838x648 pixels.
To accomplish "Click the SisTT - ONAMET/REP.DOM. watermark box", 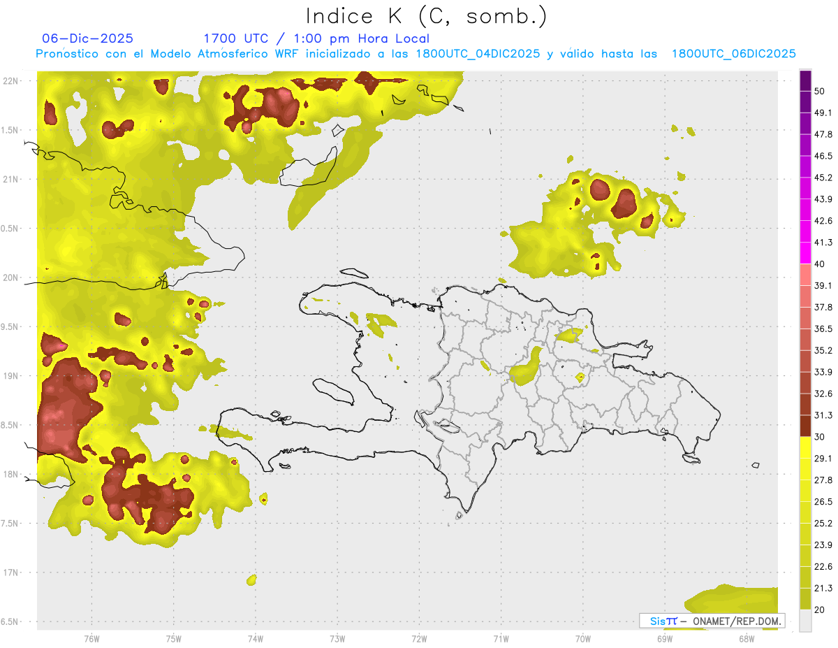I will [712, 621].
